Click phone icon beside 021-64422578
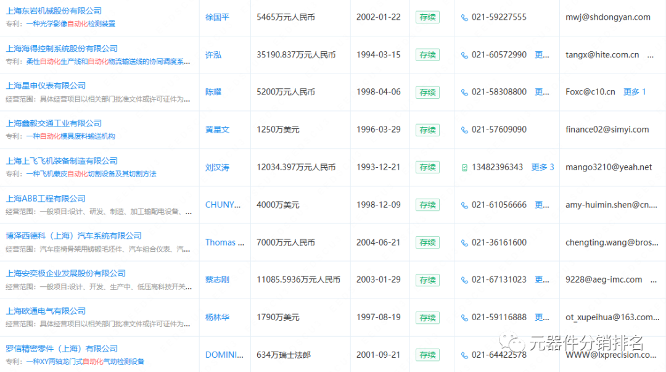Screen dimensions: 666x372 point(465,355)
